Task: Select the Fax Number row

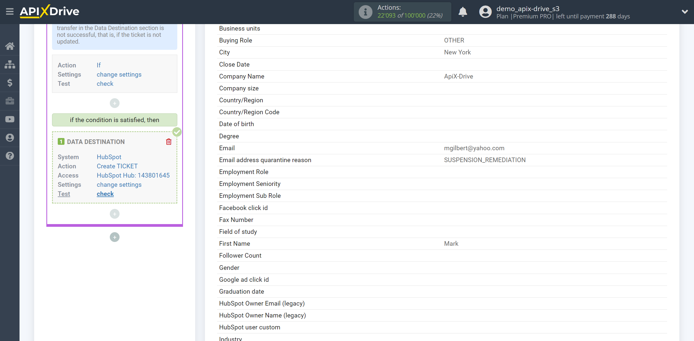Action: click(x=442, y=220)
